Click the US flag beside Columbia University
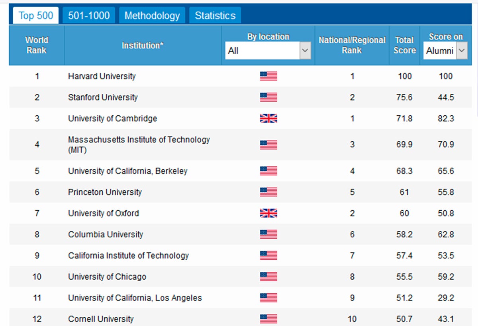This screenshot has width=478, height=326. pos(268,234)
